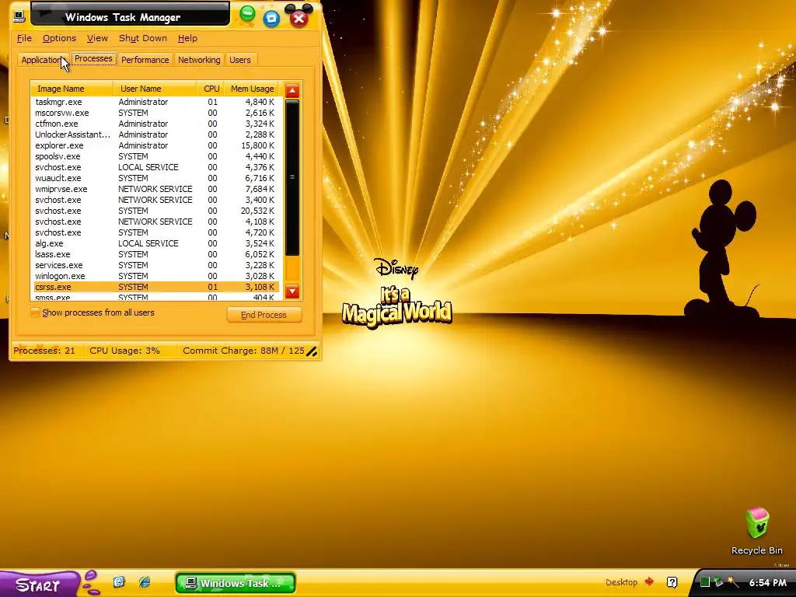Sort by CPU column header
Image resolution: width=796 pixels, height=597 pixels.
click(x=211, y=89)
